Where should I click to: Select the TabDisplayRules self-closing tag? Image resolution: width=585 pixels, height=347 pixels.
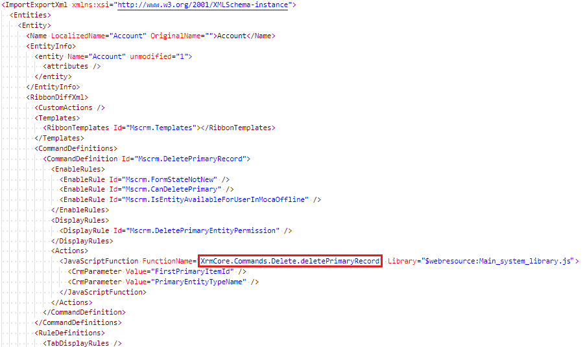[82, 343]
